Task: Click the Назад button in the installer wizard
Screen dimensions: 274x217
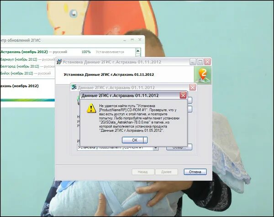Action: tap(143, 172)
